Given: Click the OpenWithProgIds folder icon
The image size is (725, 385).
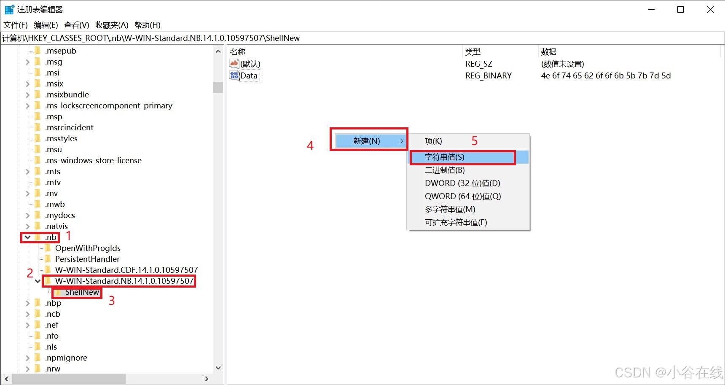Looking at the screenshot, I should (x=48, y=248).
